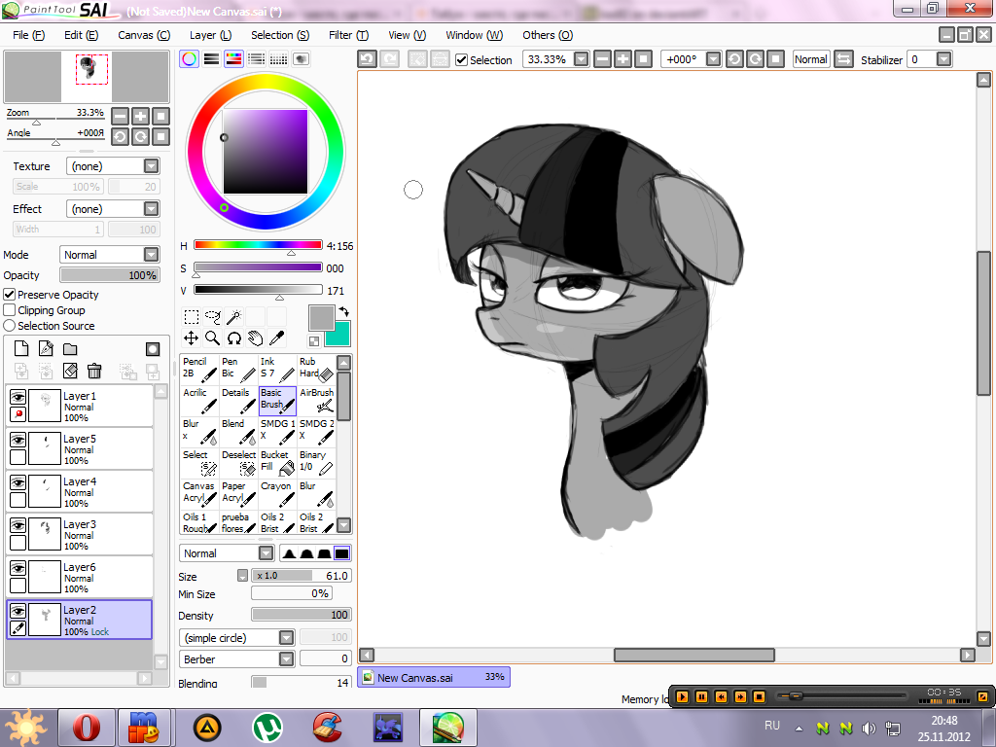Create a new normal layer
Screen dimensions: 996x747
coord(21,348)
